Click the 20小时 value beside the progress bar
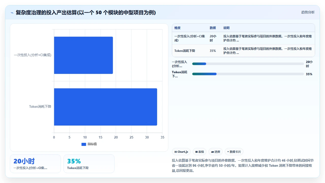This screenshot has width=325, height=183. pyautogui.click(x=309, y=64)
